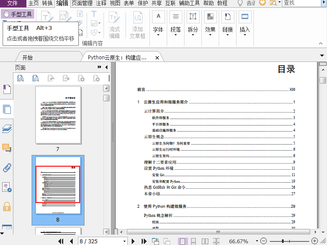Viewport: 327px width, 245px height.
Task: Open the page number dropdown list
Action: [124, 241]
